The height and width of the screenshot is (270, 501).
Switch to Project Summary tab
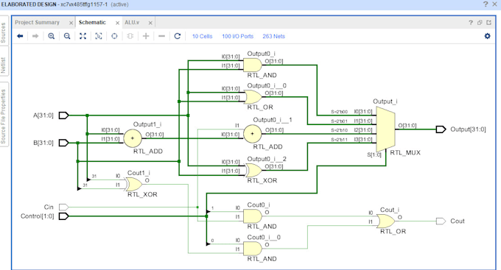pyautogui.click(x=37, y=22)
